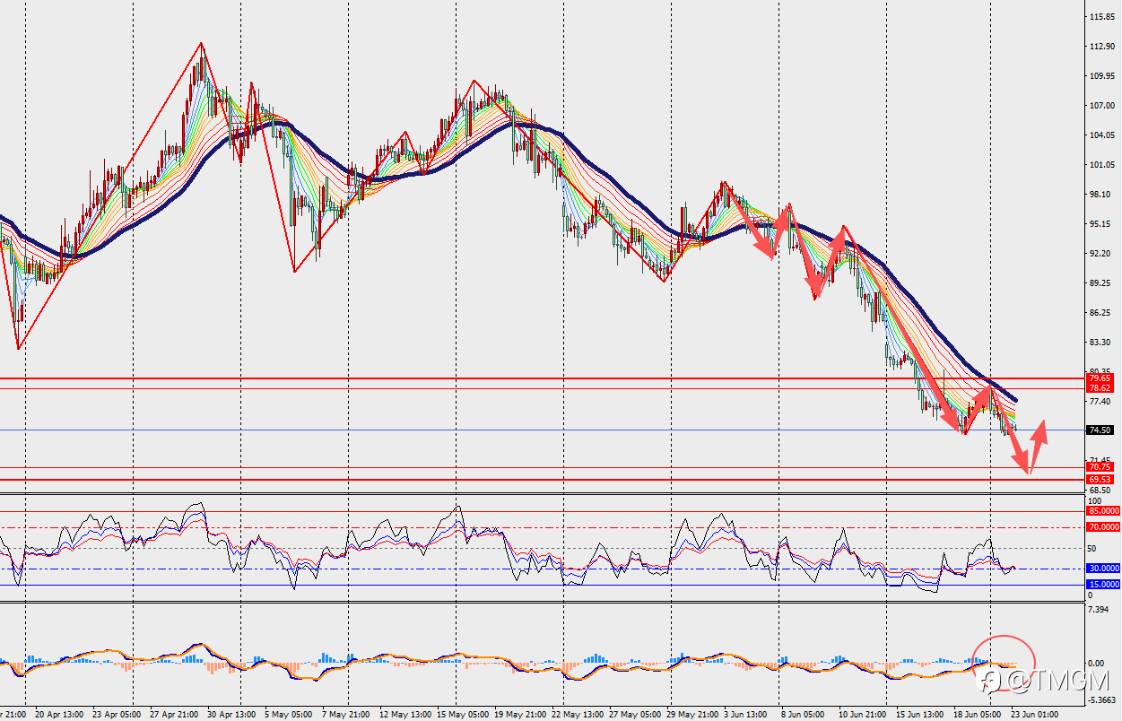
Task: Click the 104.05 price axis value
Action: tap(1101, 135)
